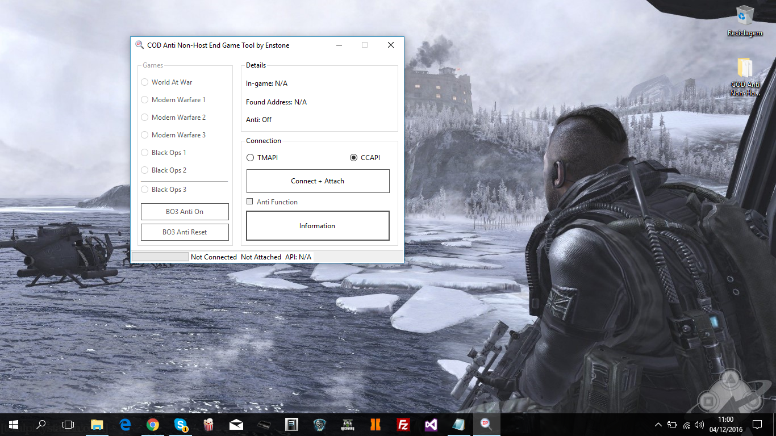Select the CCAPI connection option
Viewport: 776px width, 436px height.
pos(354,157)
